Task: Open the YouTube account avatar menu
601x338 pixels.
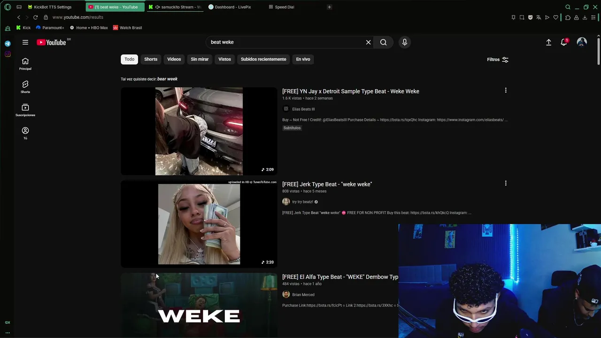Action: click(582, 42)
